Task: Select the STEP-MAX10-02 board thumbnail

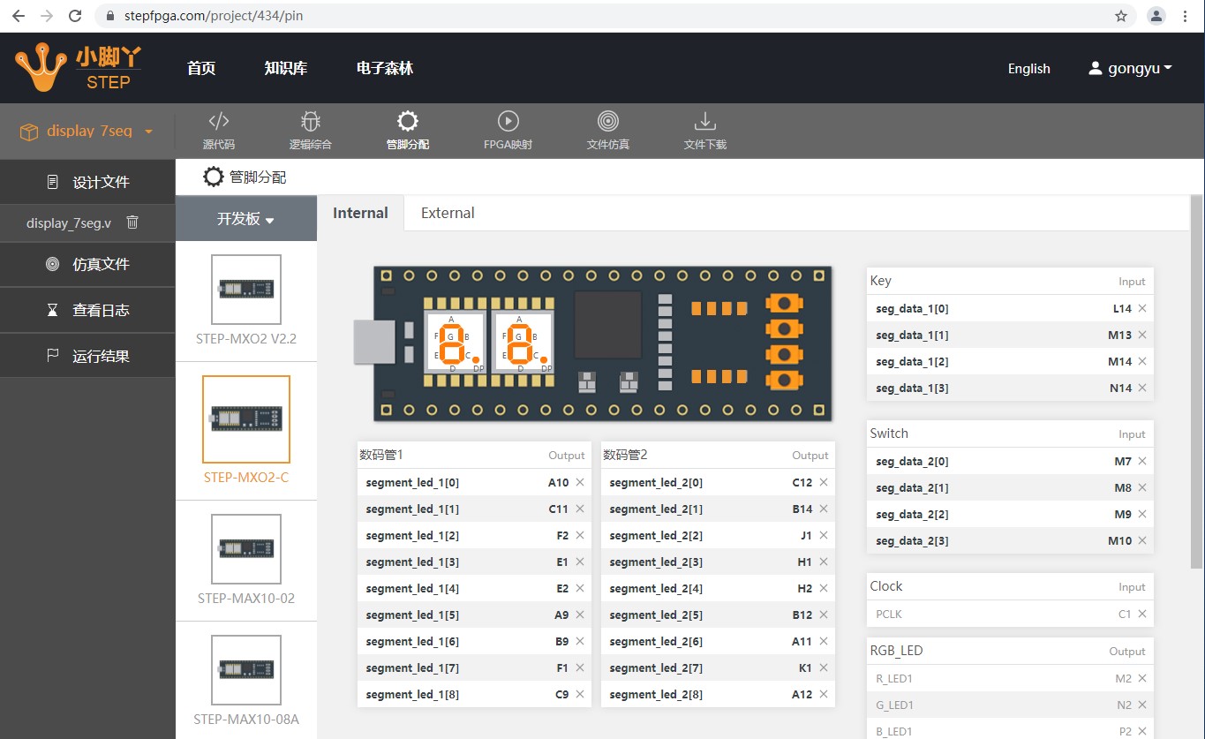Action: [x=246, y=549]
